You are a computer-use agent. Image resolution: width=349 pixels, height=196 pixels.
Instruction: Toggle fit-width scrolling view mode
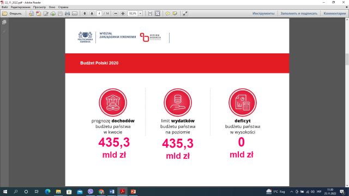[151, 14]
